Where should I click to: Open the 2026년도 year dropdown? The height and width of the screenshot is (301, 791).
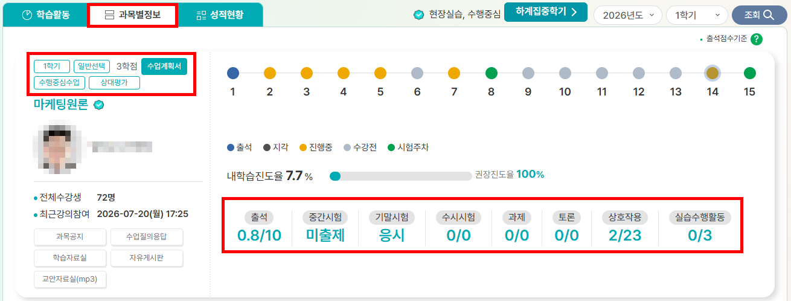(x=628, y=16)
